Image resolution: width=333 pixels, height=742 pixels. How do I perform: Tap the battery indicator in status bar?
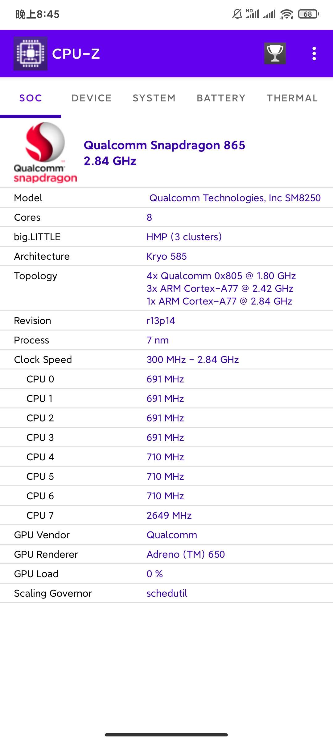(x=308, y=14)
